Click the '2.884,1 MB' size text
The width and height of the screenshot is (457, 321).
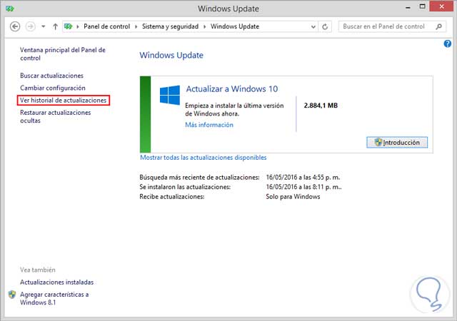tap(321, 106)
